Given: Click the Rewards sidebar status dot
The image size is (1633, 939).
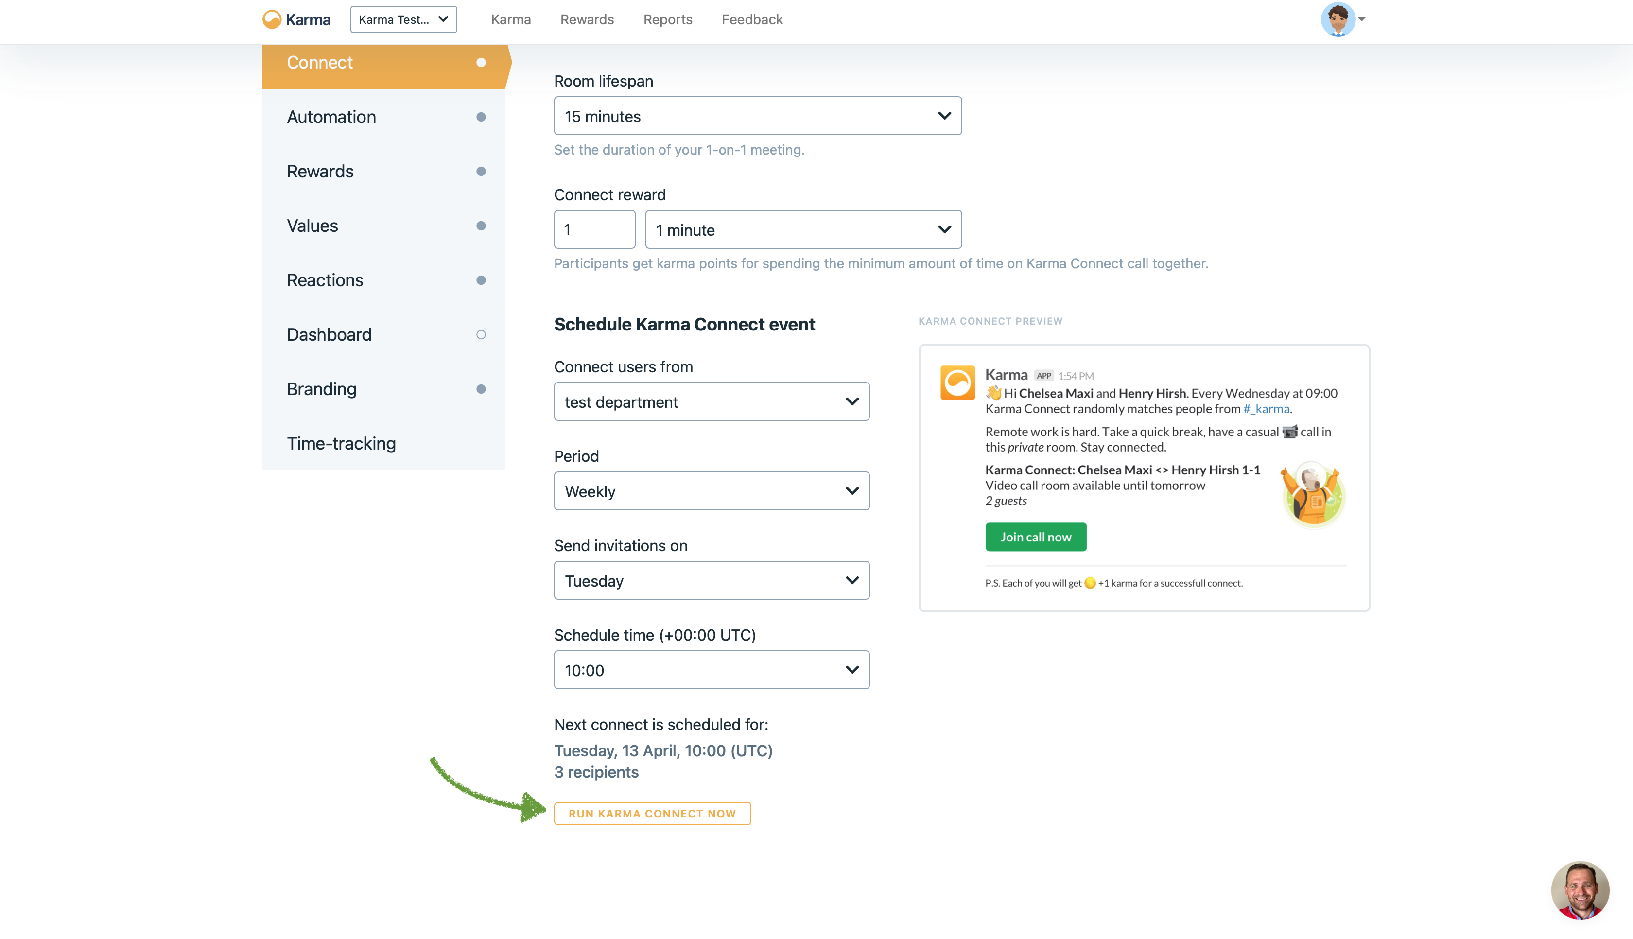Looking at the screenshot, I should 481,172.
